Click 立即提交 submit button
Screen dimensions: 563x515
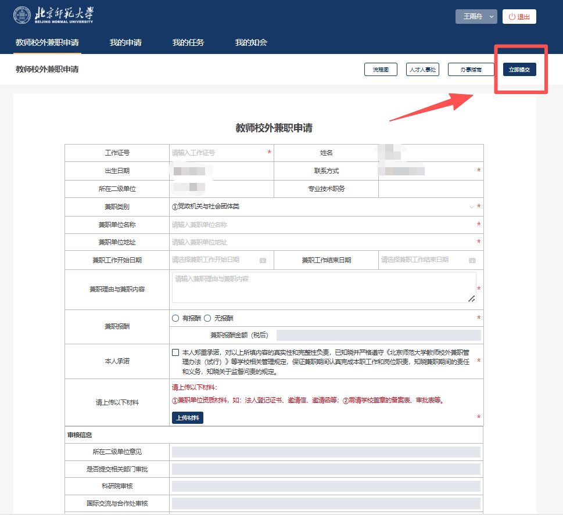click(519, 69)
